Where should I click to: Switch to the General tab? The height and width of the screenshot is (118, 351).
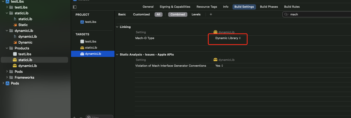pos(148,7)
